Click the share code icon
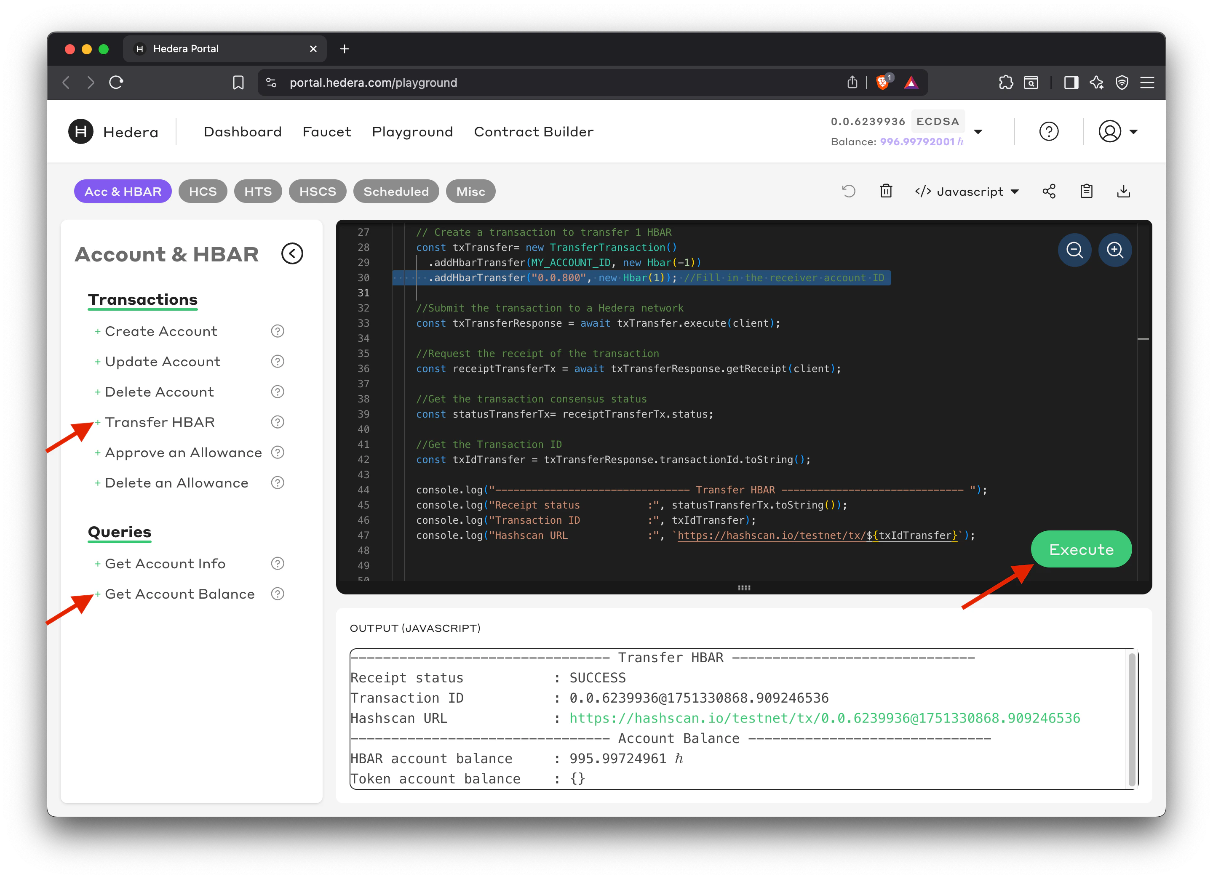 [1049, 191]
